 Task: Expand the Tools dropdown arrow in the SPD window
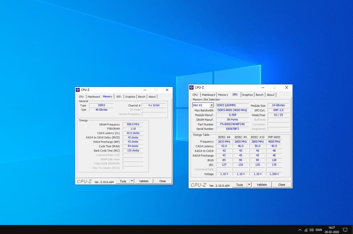[249, 185]
